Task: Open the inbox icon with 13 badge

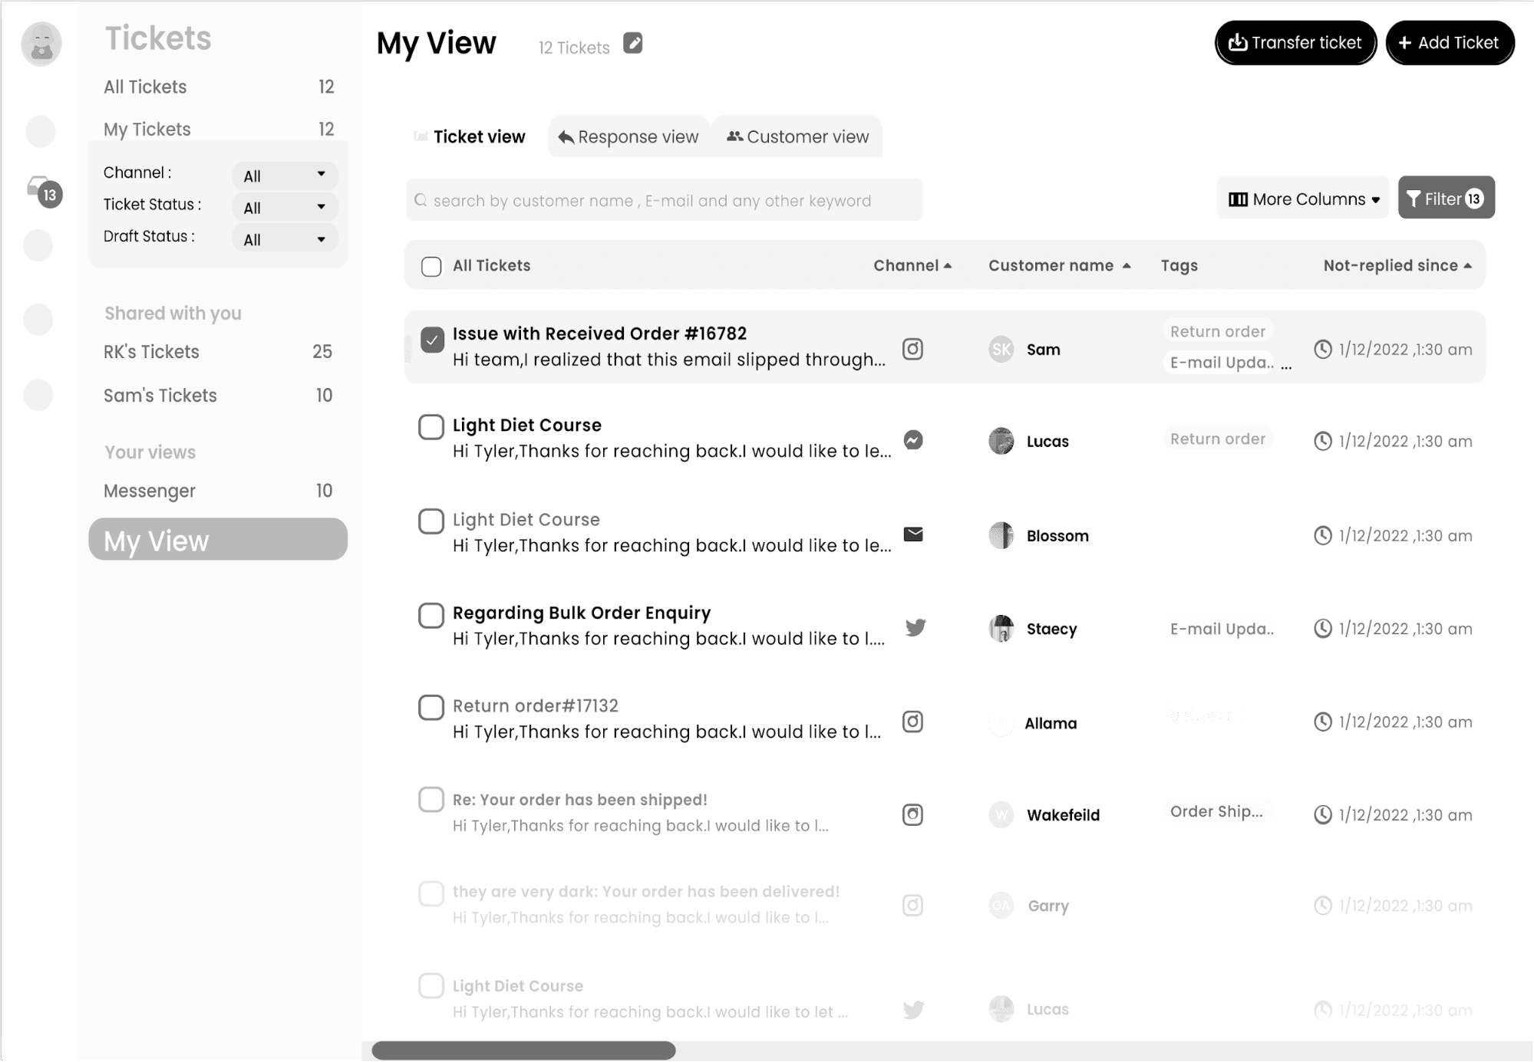Action: (44, 190)
